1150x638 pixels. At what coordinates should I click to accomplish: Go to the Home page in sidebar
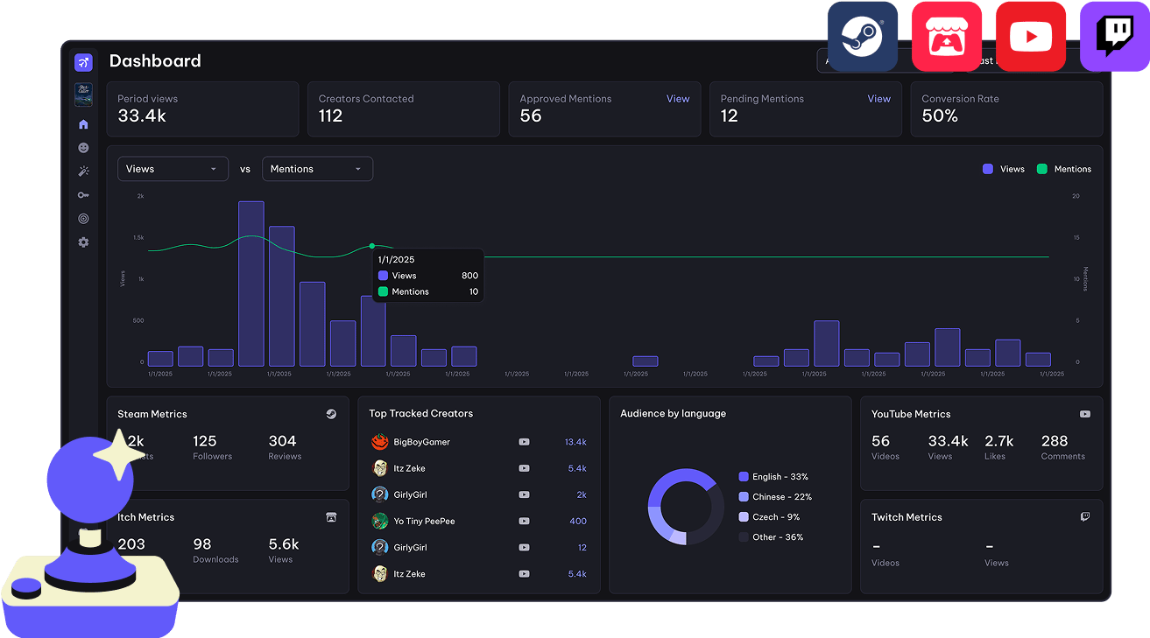pyautogui.click(x=83, y=124)
